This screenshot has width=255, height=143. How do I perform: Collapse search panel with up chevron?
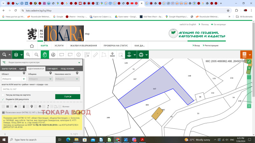click(x=10, y=55)
